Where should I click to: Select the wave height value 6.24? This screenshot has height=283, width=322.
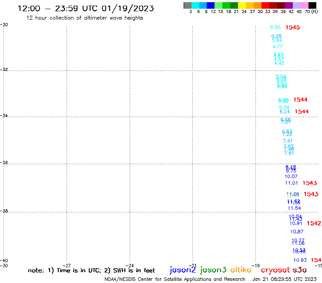(x=285, y=111)
